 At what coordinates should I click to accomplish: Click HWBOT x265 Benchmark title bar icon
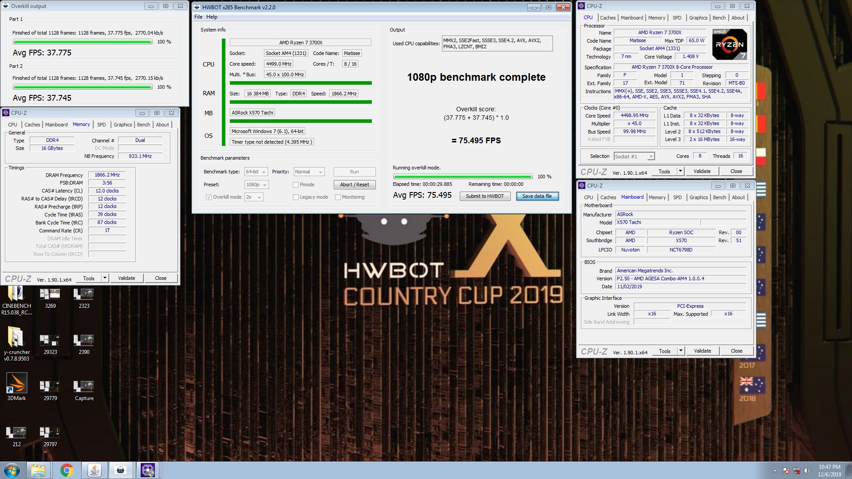click(197, 7)
